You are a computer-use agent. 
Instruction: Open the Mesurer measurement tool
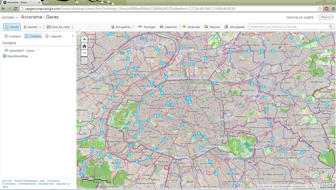click(212, 27)
